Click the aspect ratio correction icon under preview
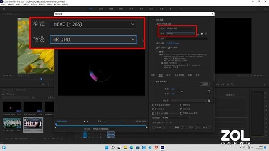 point(123,122)
